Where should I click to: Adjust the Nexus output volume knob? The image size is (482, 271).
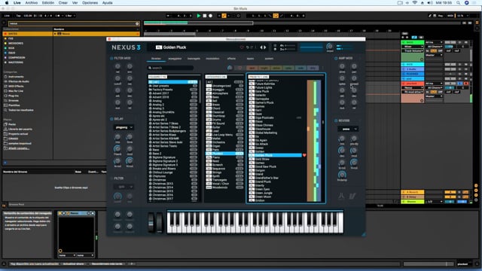(x=330, y=47)
